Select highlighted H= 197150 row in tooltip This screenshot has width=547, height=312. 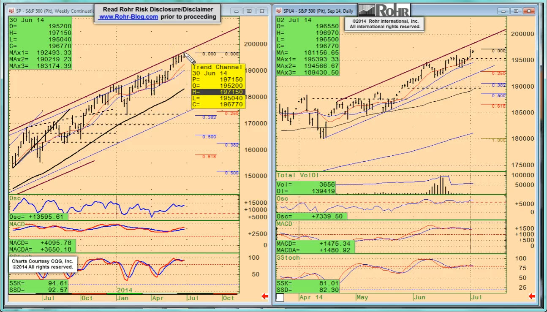click(218, 92)
